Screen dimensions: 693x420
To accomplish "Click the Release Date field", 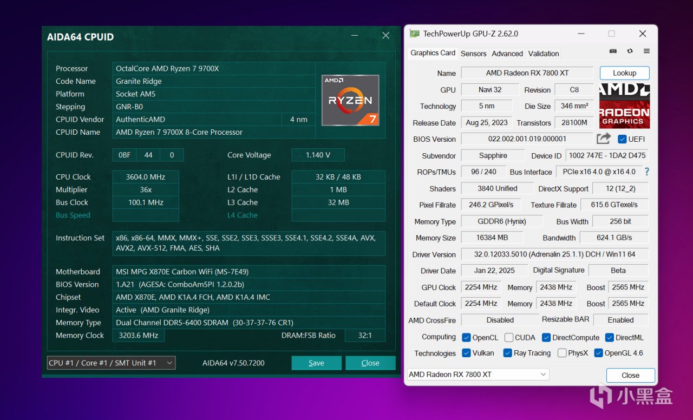I will tap(487, 122).
